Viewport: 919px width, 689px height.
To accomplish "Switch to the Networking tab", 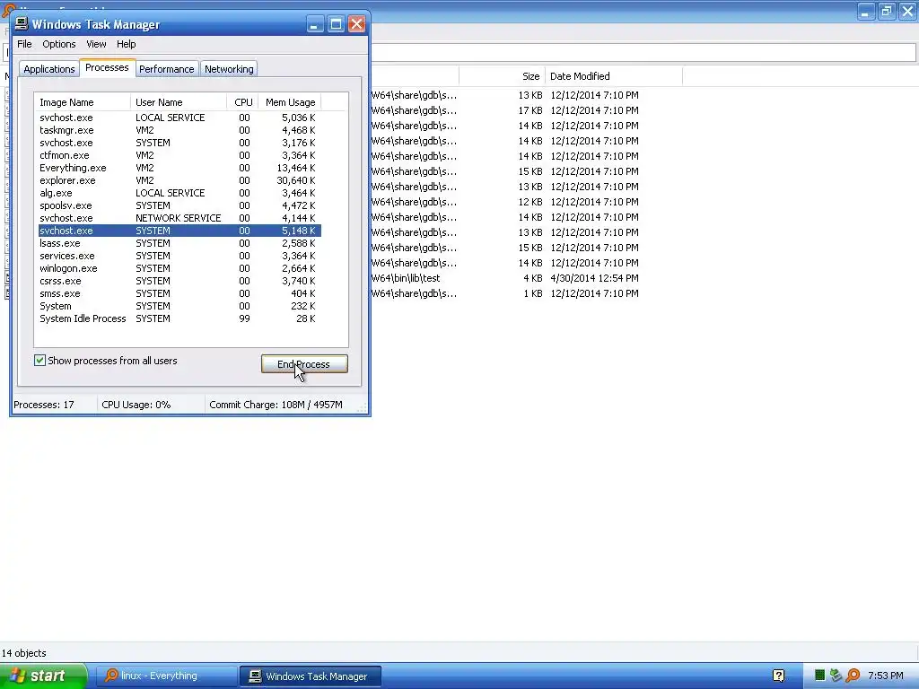I will click(x=229, y=68).
